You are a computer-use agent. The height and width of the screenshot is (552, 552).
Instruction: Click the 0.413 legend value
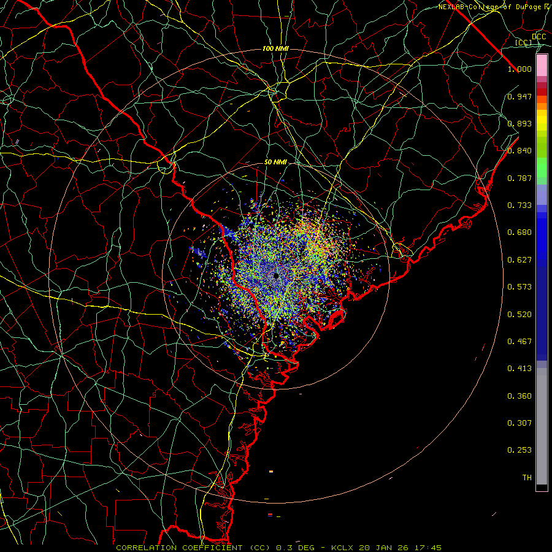click(x=519, y=369)
